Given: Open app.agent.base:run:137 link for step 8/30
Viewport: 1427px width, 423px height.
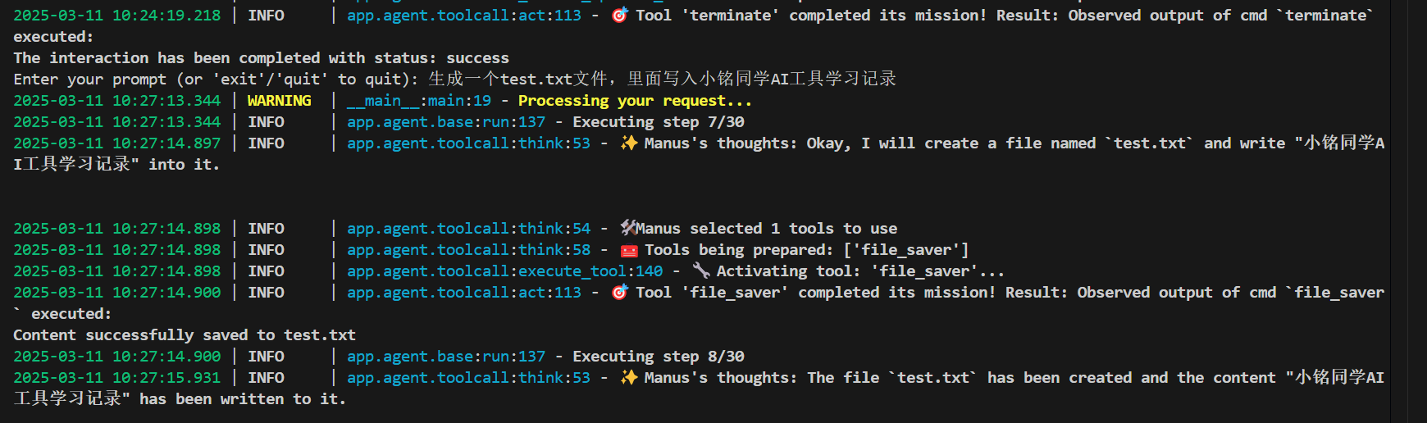Looking at the screenshot, I should [445, 356].
